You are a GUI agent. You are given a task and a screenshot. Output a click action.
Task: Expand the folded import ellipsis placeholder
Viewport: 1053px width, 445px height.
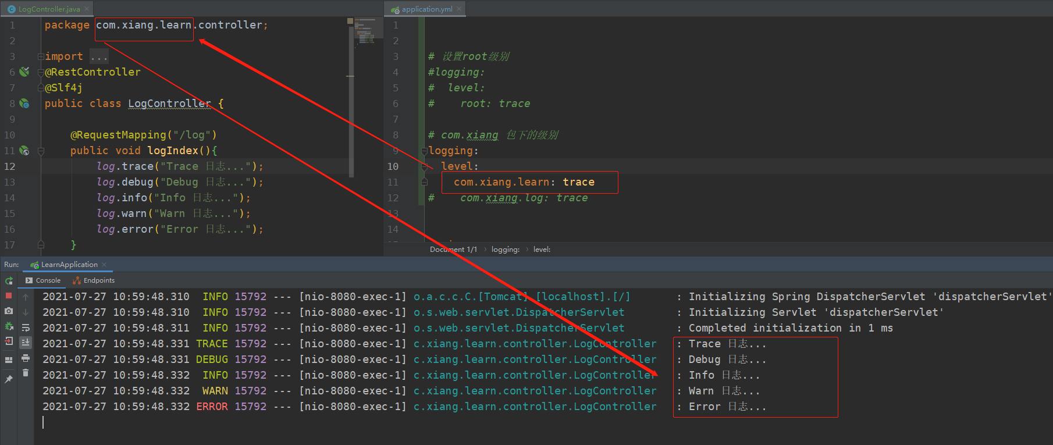tap(99, 56)
